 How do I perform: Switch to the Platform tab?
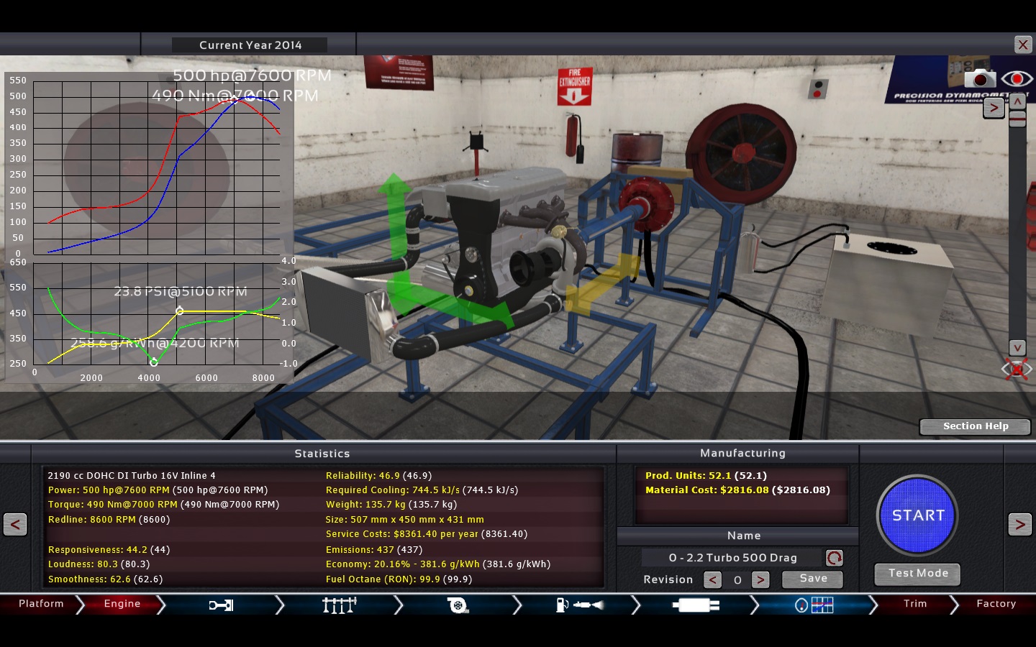(41, 604)
